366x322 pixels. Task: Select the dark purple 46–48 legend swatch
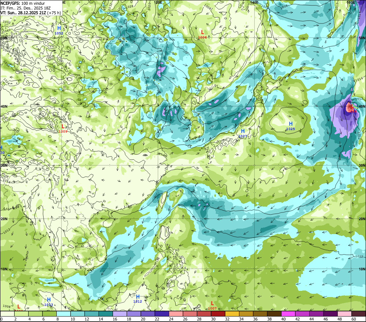click(x=331, y=314)
